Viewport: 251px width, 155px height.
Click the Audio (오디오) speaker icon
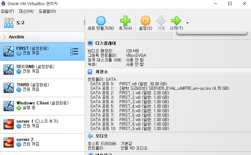pos(90,136)
